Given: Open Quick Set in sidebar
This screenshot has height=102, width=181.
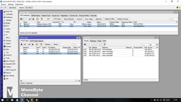Looking at the screenshot, I should [x=9, y=11].
